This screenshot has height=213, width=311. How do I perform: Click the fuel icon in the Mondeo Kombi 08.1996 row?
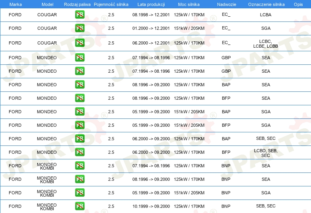(80, 179)
